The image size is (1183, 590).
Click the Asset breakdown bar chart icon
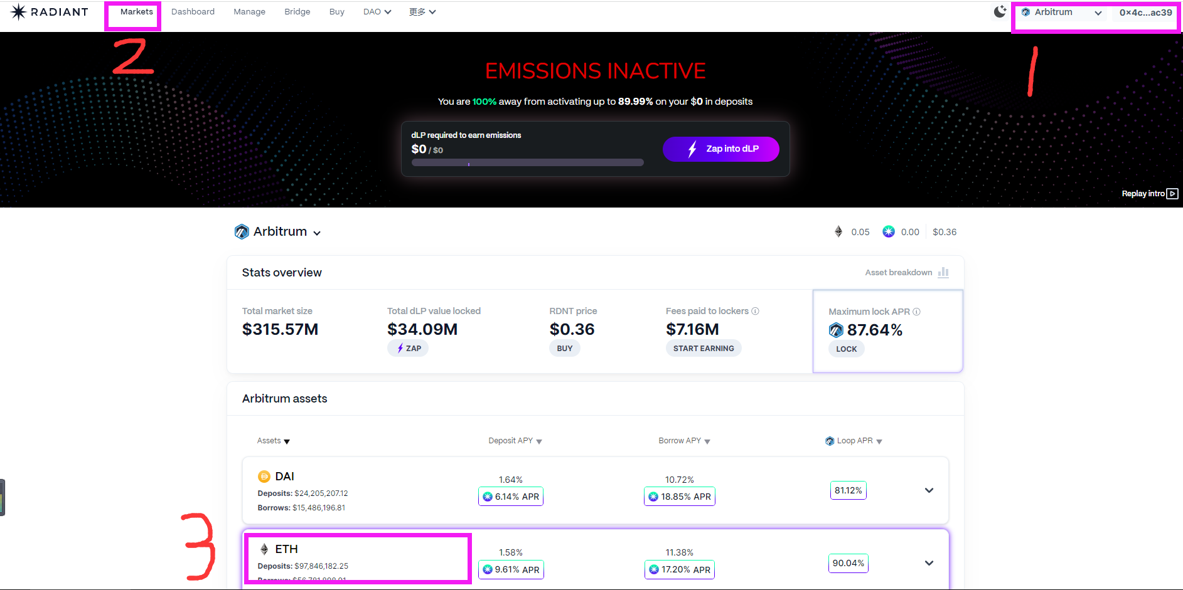click(943, 273)
